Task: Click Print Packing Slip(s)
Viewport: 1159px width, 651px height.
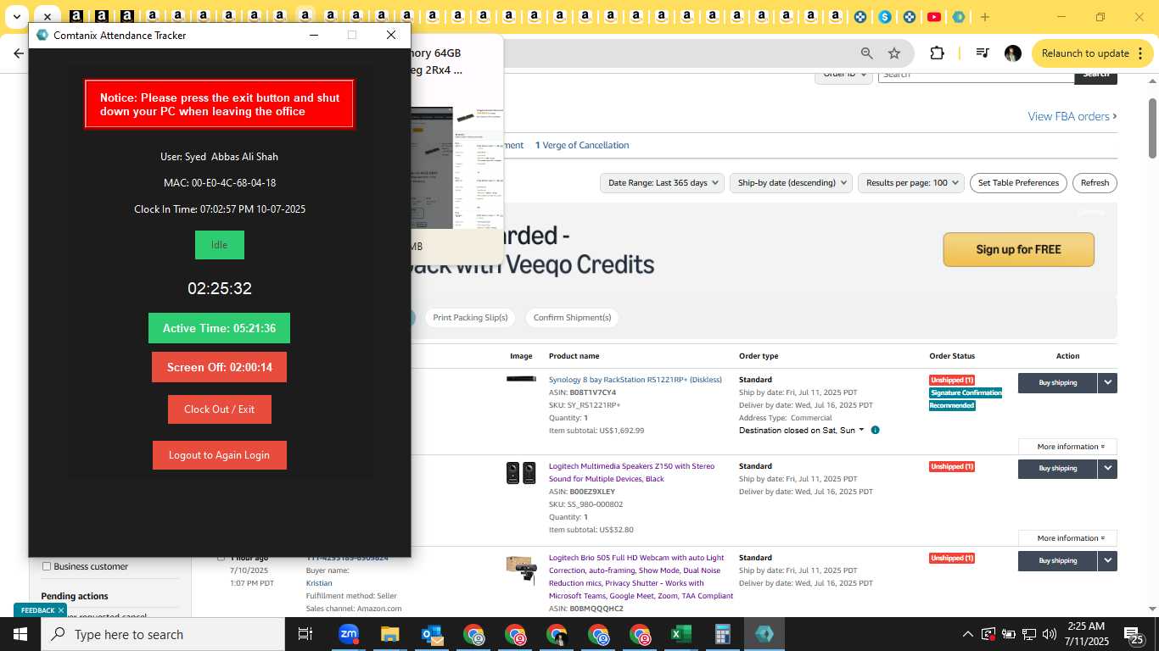Action: click(470, 318)
